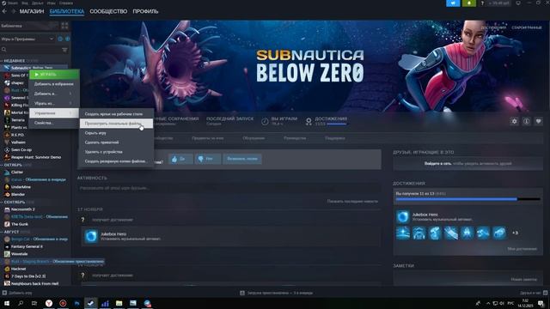Viewport: 550px width, 309px height.
Task: Click the VR headset icon in title bar
Action: (x=517, y=3)
